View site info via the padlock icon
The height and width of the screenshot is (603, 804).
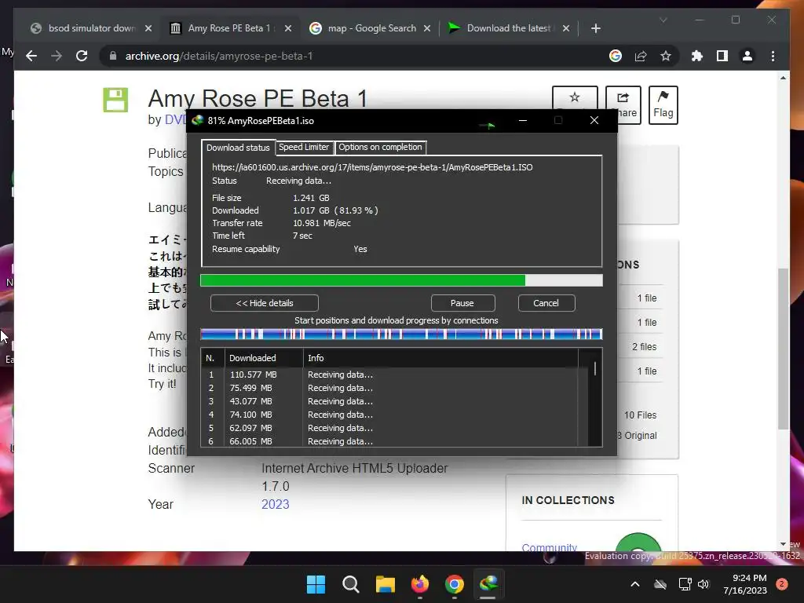(113, 56)
